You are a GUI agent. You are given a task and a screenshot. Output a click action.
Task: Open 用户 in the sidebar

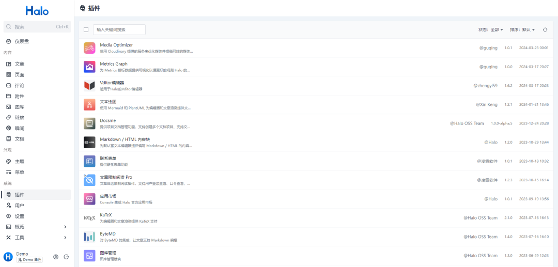tap(37, 206)
